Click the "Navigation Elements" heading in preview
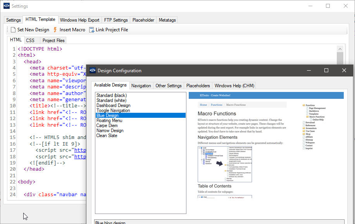Image resolution: width=355 pixels, height=224 pixels. [x=217, y=137]
